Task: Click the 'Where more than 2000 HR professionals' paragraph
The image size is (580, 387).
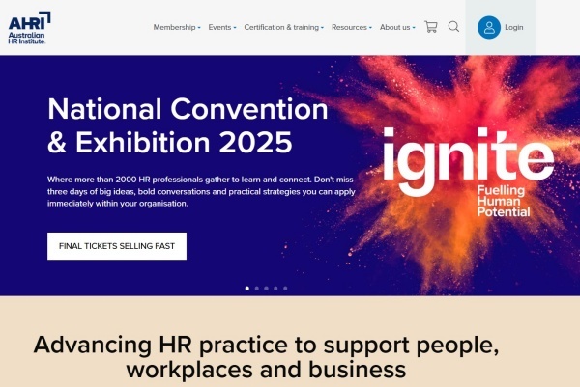Action: coord(201,191)
